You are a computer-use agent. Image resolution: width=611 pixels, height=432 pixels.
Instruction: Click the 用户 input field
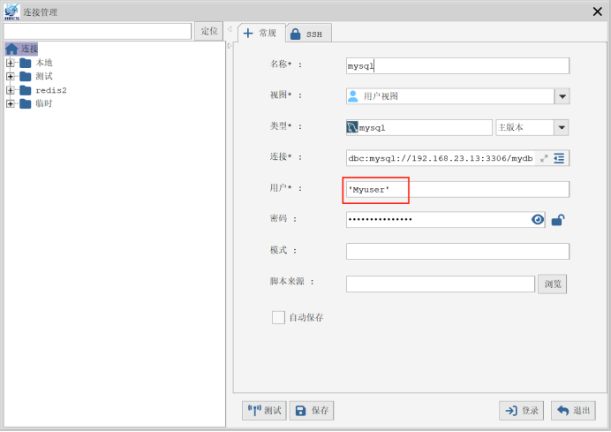(457, 189)
